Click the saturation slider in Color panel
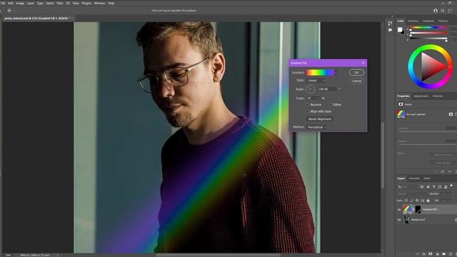Screen dimensions: 457x257 tap(428, 33)
